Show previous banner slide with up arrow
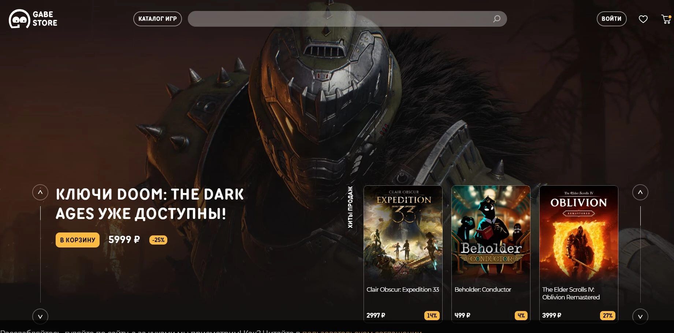Image resolution: width=674 pixels, height=333 pixels. (x=40, y=192)
